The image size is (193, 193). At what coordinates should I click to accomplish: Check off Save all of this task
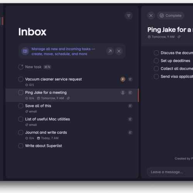click(x=21, y=106)
